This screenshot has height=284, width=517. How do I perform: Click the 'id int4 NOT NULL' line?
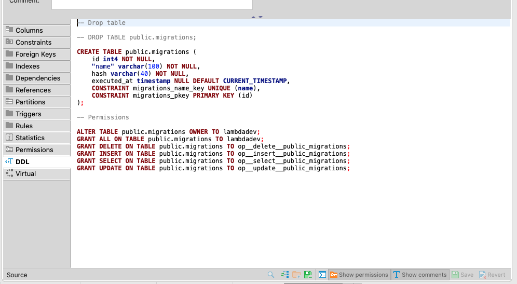coord(124,59)
